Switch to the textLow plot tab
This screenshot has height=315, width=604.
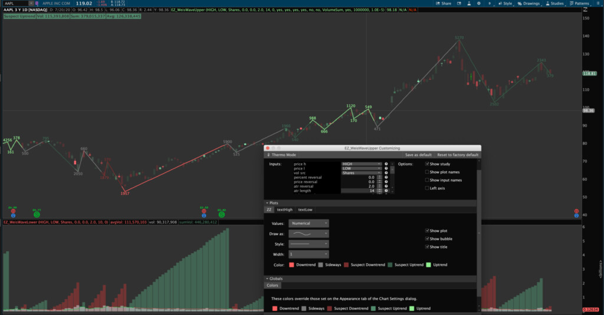304,210
